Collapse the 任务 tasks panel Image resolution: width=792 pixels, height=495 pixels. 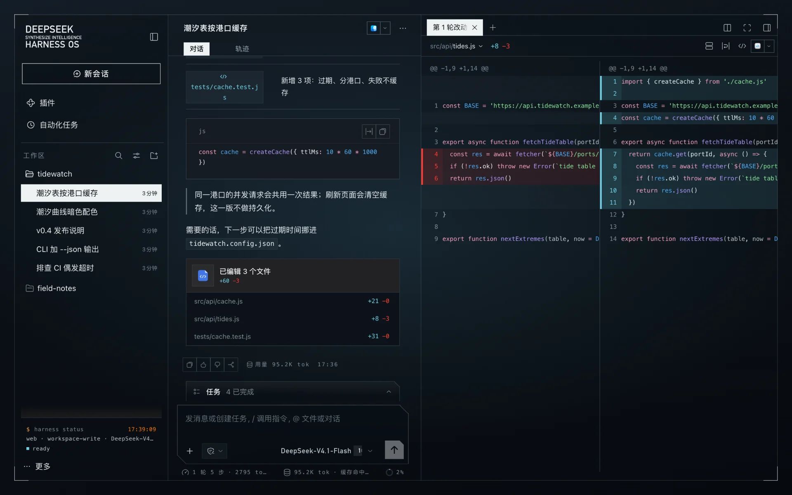(389, 392)
